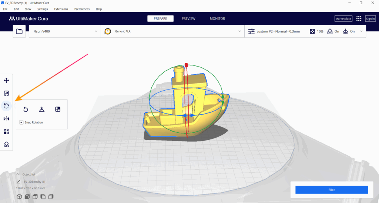Click the Lay Flat icon
Viewport: 379px width, 203px height.
[41, 109]
